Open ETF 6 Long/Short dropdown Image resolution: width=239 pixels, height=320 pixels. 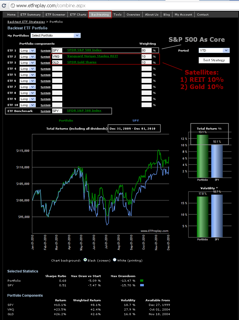[28, 81]
